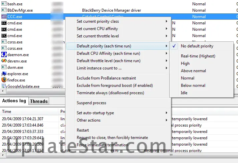Click the GoogleUpdate.exe icon
The height and width of the screenshot is (163, 238).
(4, 86)
